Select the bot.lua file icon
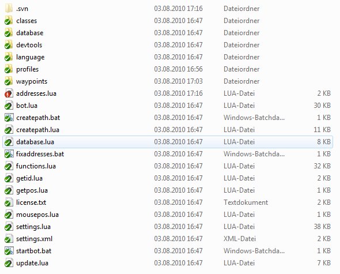340x274 pixels. click(x=9, y=106)
